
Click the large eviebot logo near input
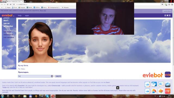(x=153, y=75)
